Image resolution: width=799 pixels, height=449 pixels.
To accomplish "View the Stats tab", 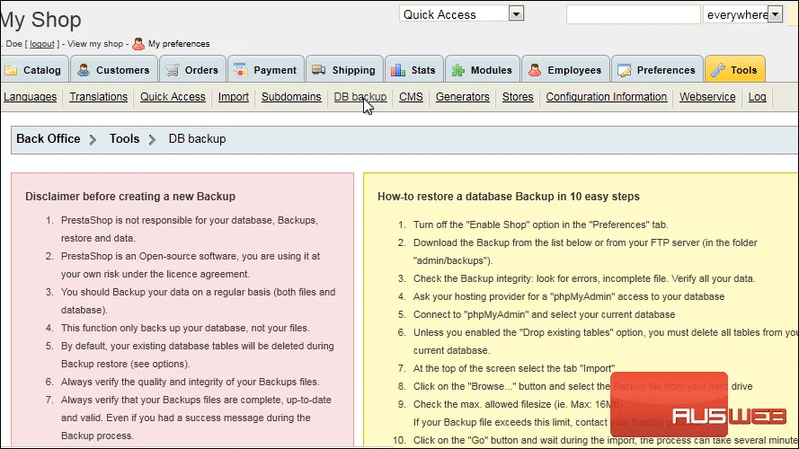I will tap(413, 69).
